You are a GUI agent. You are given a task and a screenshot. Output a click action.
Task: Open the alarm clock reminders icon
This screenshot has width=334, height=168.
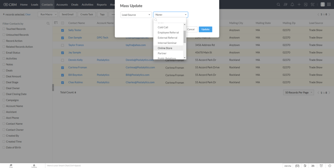point(321,166)
